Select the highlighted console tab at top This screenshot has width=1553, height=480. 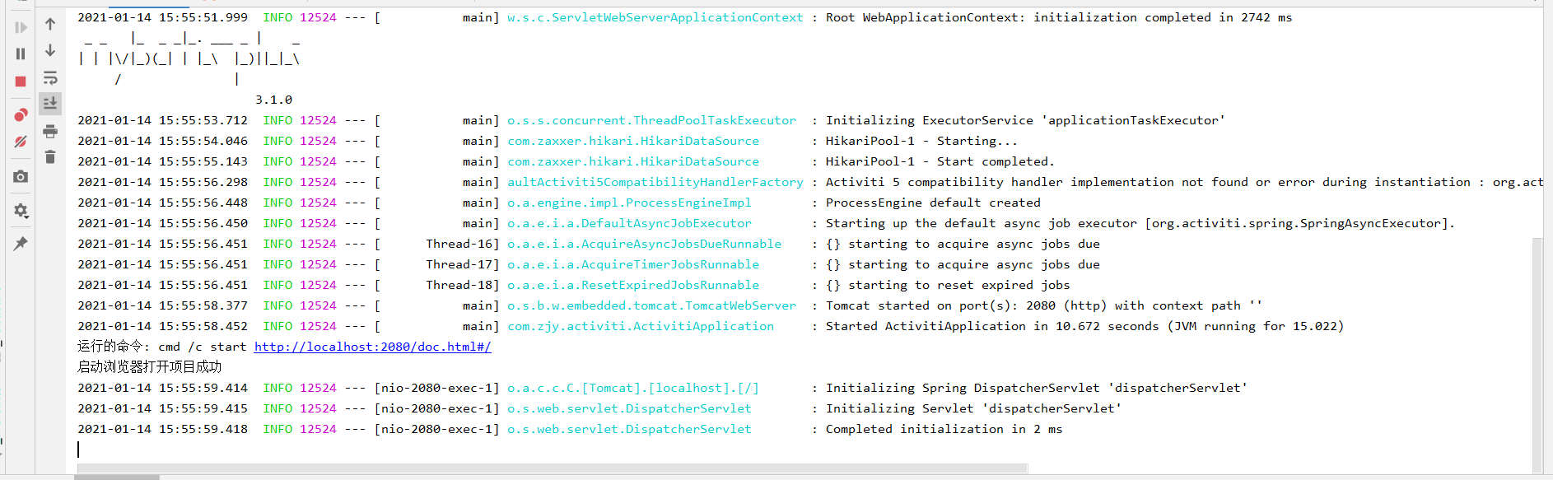(x=148, y=3)
